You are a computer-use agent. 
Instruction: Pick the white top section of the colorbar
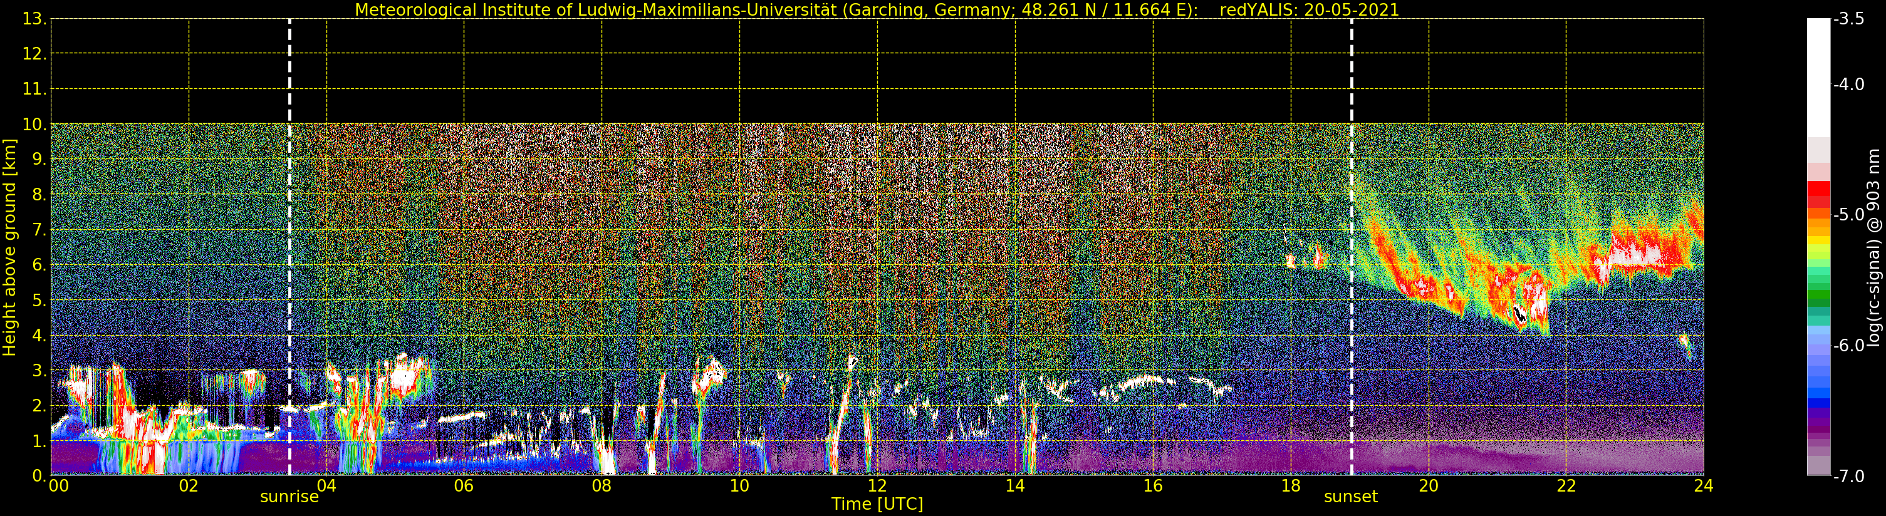tap(1818, 78)
